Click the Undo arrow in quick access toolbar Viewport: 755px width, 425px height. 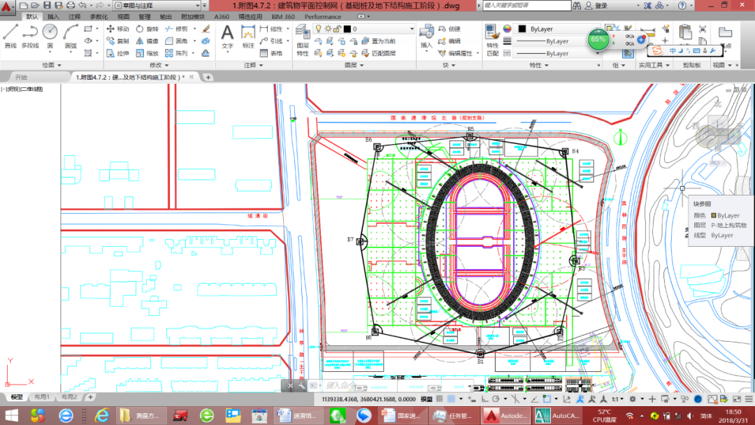pos(82,6)
